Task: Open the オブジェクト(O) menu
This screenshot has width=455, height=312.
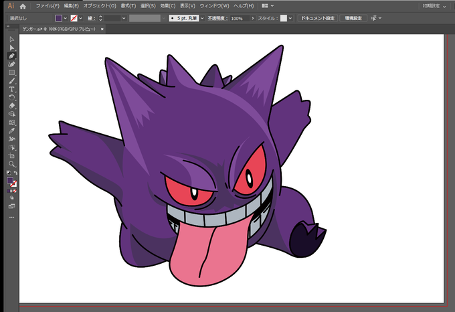Action: [x=100, y=6]
